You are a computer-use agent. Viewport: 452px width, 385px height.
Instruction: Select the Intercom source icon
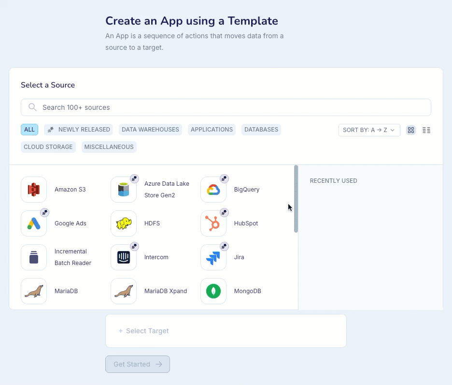click(x=124, y=257)
